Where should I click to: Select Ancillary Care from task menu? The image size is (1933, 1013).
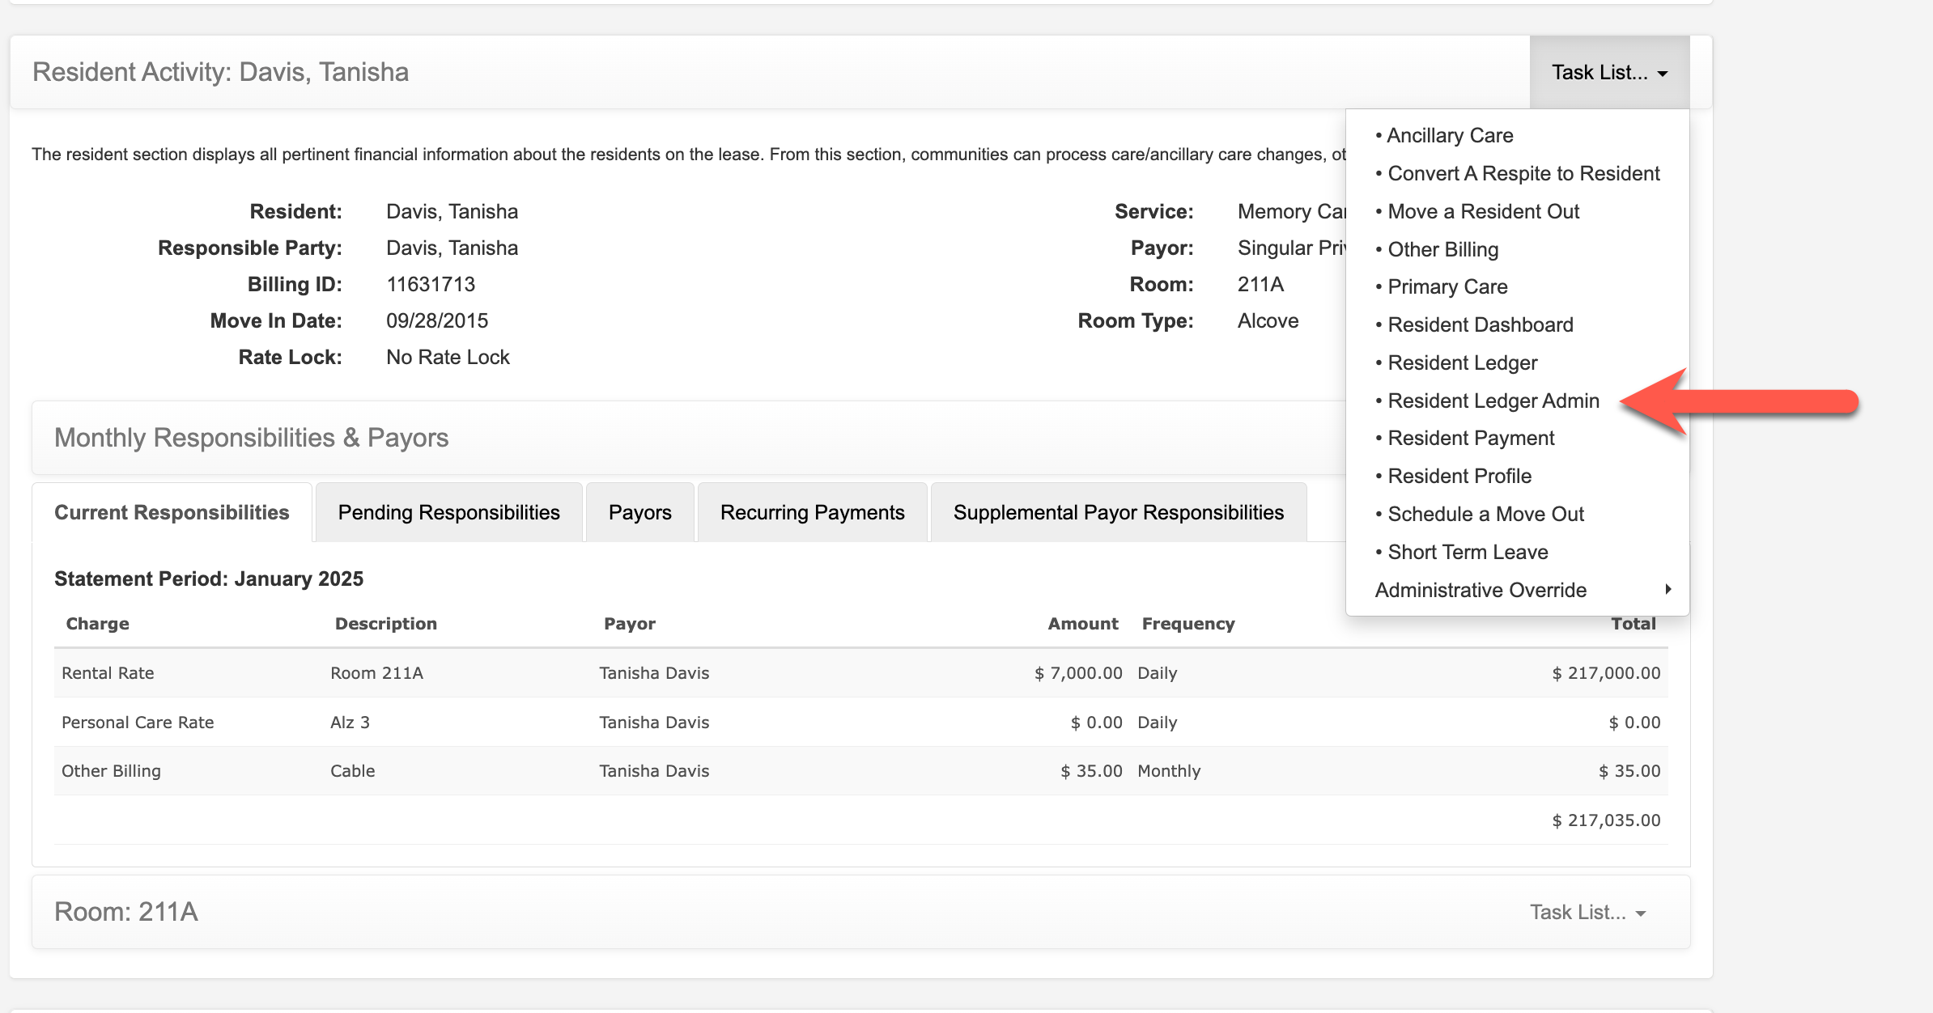pyautogui.click(x=1449, y=136)
